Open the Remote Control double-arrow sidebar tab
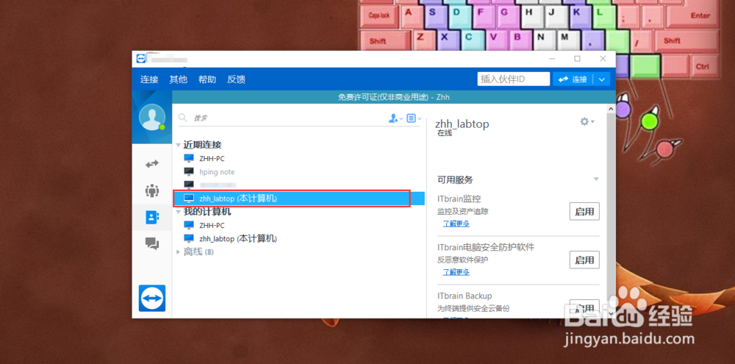Image resolution: width=735 pixels, height=364 pixels. pos(152,164)
